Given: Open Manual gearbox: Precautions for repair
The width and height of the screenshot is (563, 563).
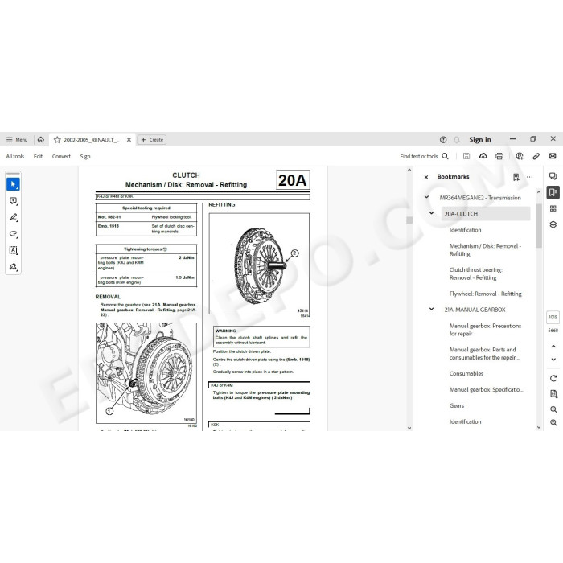Looking at the screenshot, I should pyautogui.click(x=485, y=330).
